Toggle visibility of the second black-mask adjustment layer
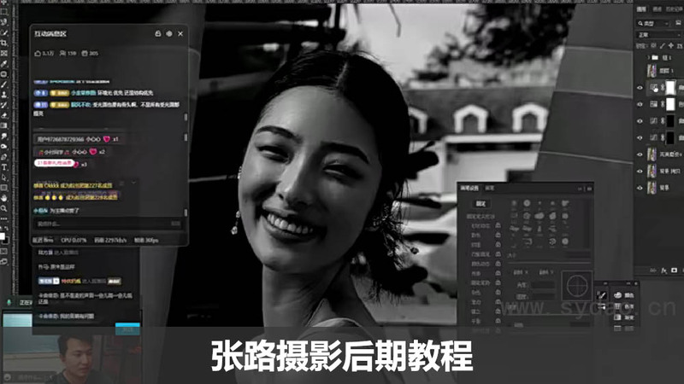The width and height of the screenshot is (684, 384). 640,137
